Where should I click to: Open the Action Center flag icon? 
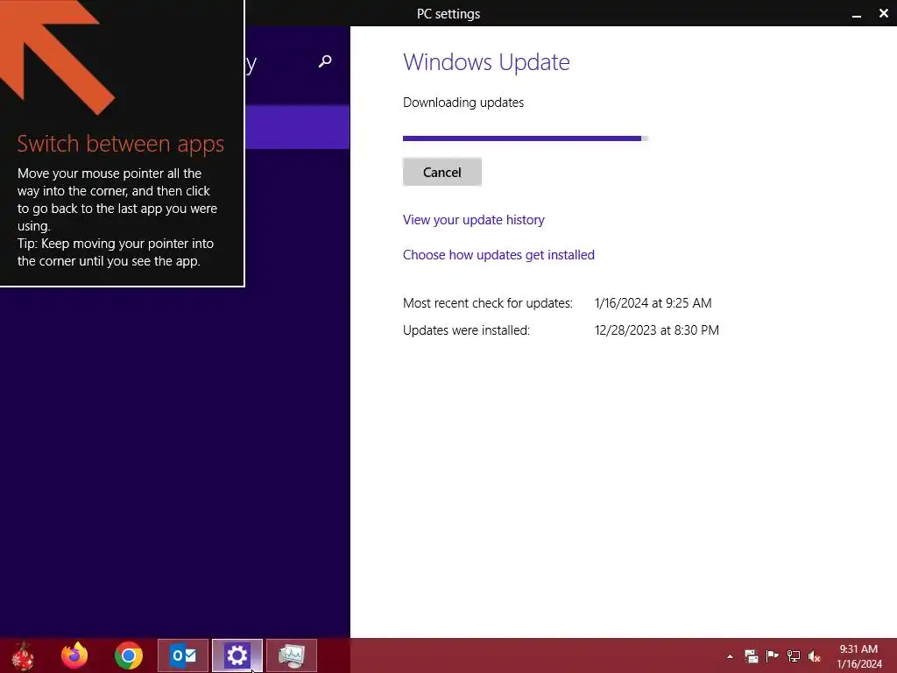(773, 655)
